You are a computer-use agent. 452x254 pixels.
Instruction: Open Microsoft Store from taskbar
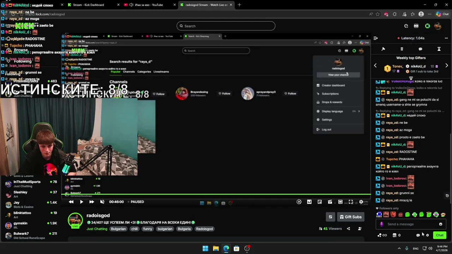coord(237,248)
